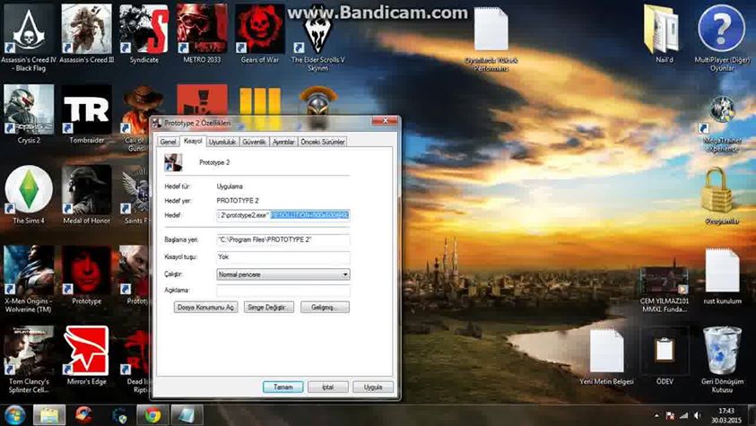Switch to the Güvenlik tab
The height and width of the screenshot is (426, 756).
pos(254,142)
